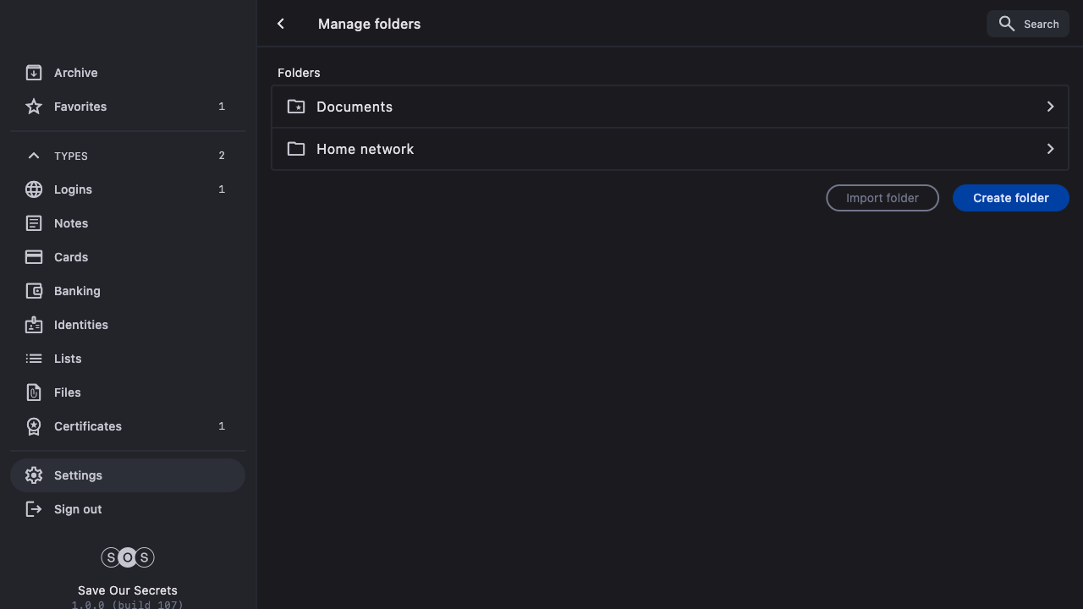Click the Identities badge icon
This screenshot has height=609, width=1083.
(x=34, y=325)
